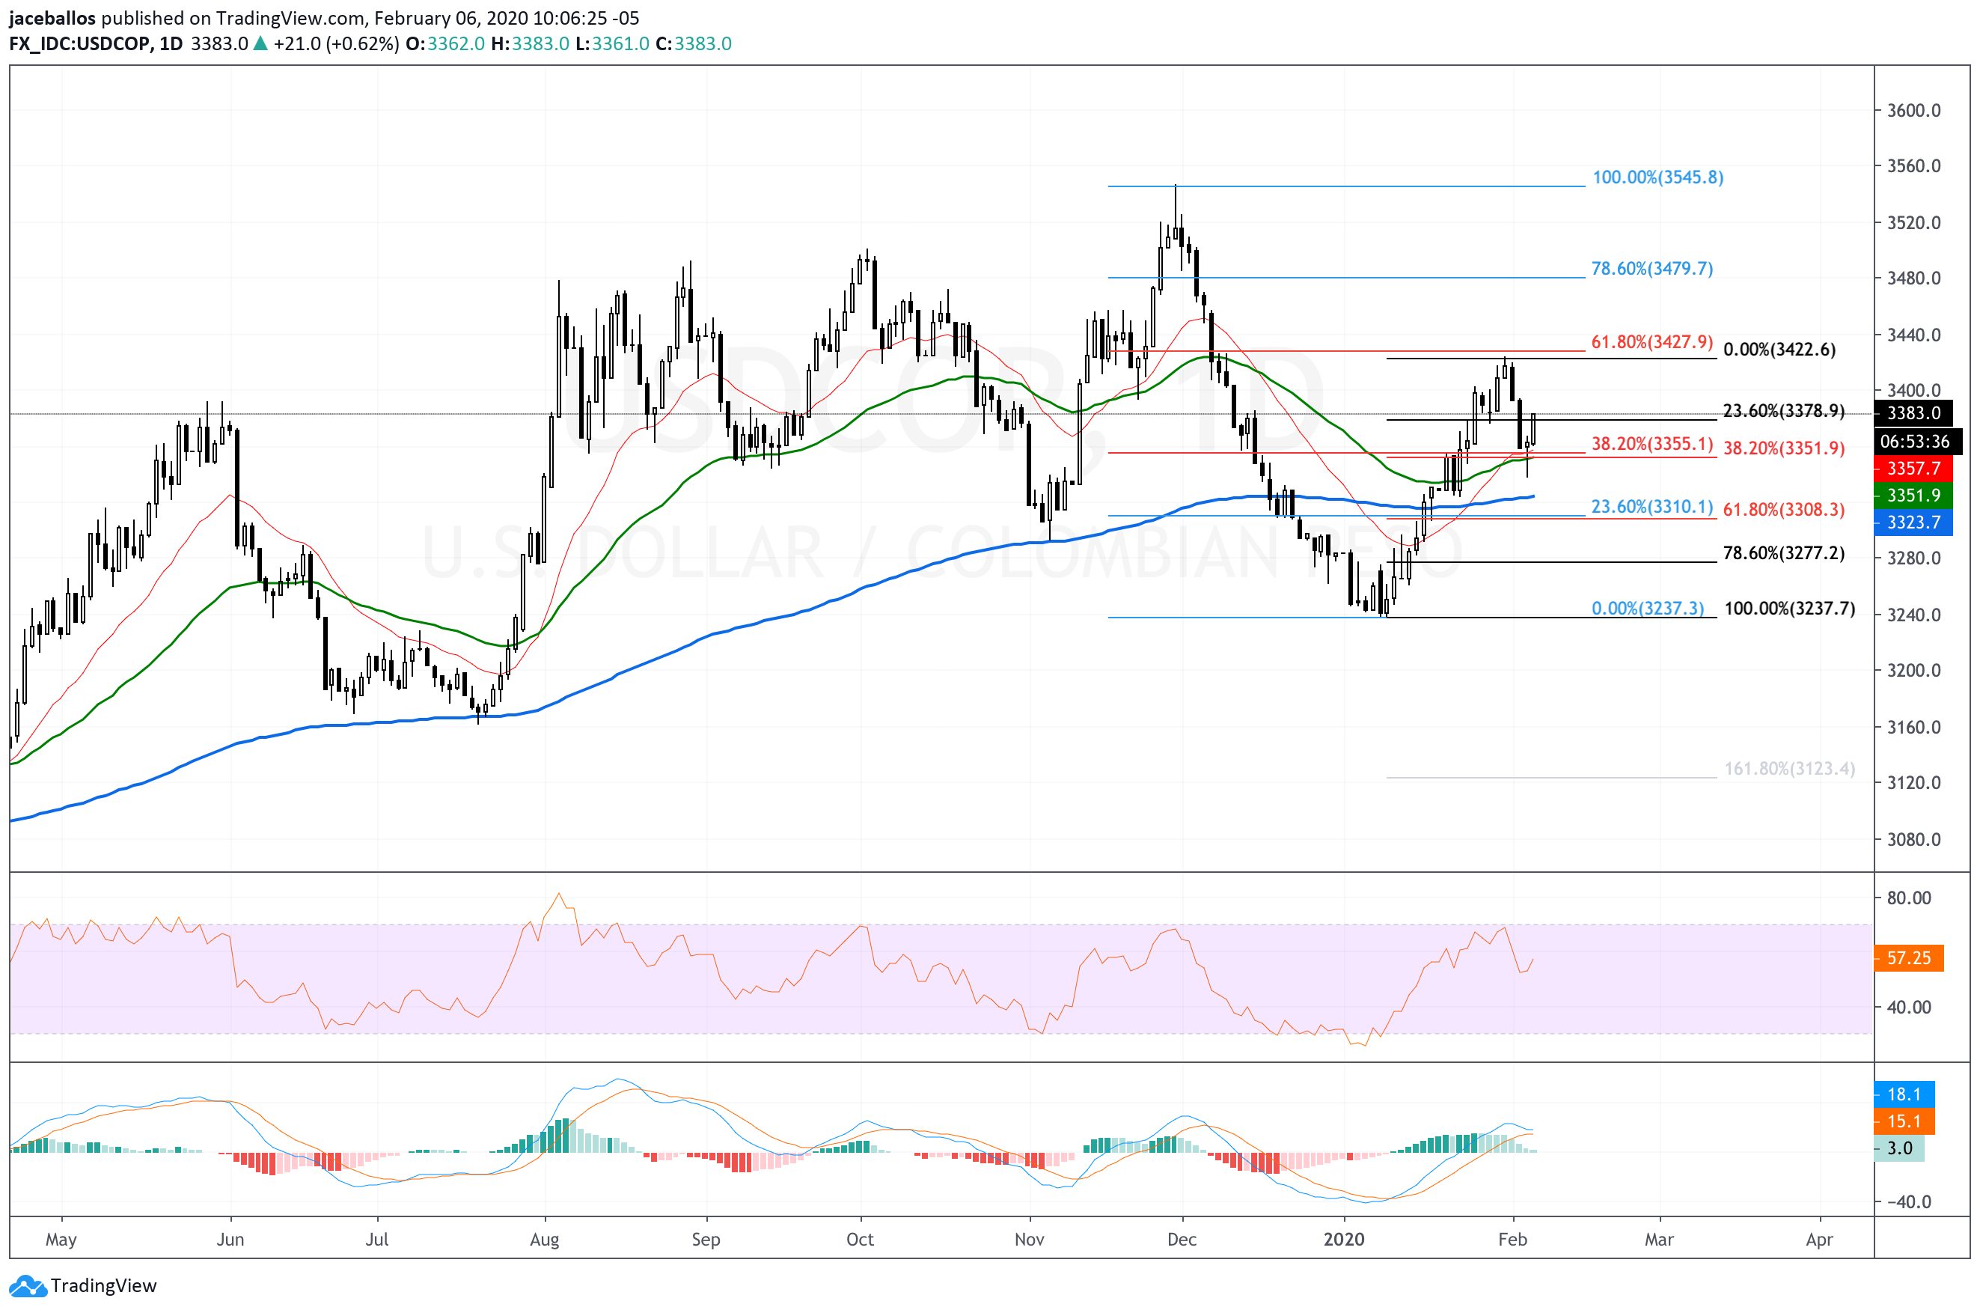Click the black current price tag 3383.0
1980x1313 pixels.
coord(1914,412)
